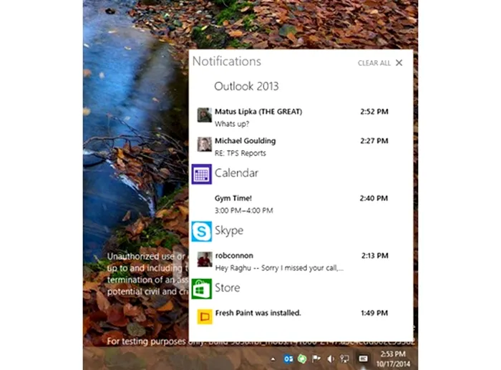Image resolution: width=501 pixels, height=370 pixels.
Task: Open the network tray icon
Action: click(345, 359)
